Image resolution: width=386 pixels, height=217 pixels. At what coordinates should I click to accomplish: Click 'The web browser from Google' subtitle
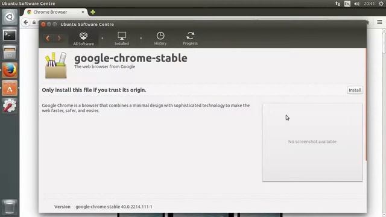[x=104, y=67]
